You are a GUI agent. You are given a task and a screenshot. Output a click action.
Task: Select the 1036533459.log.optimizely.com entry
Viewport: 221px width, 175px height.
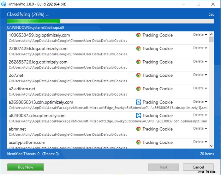tap(108, 38)
